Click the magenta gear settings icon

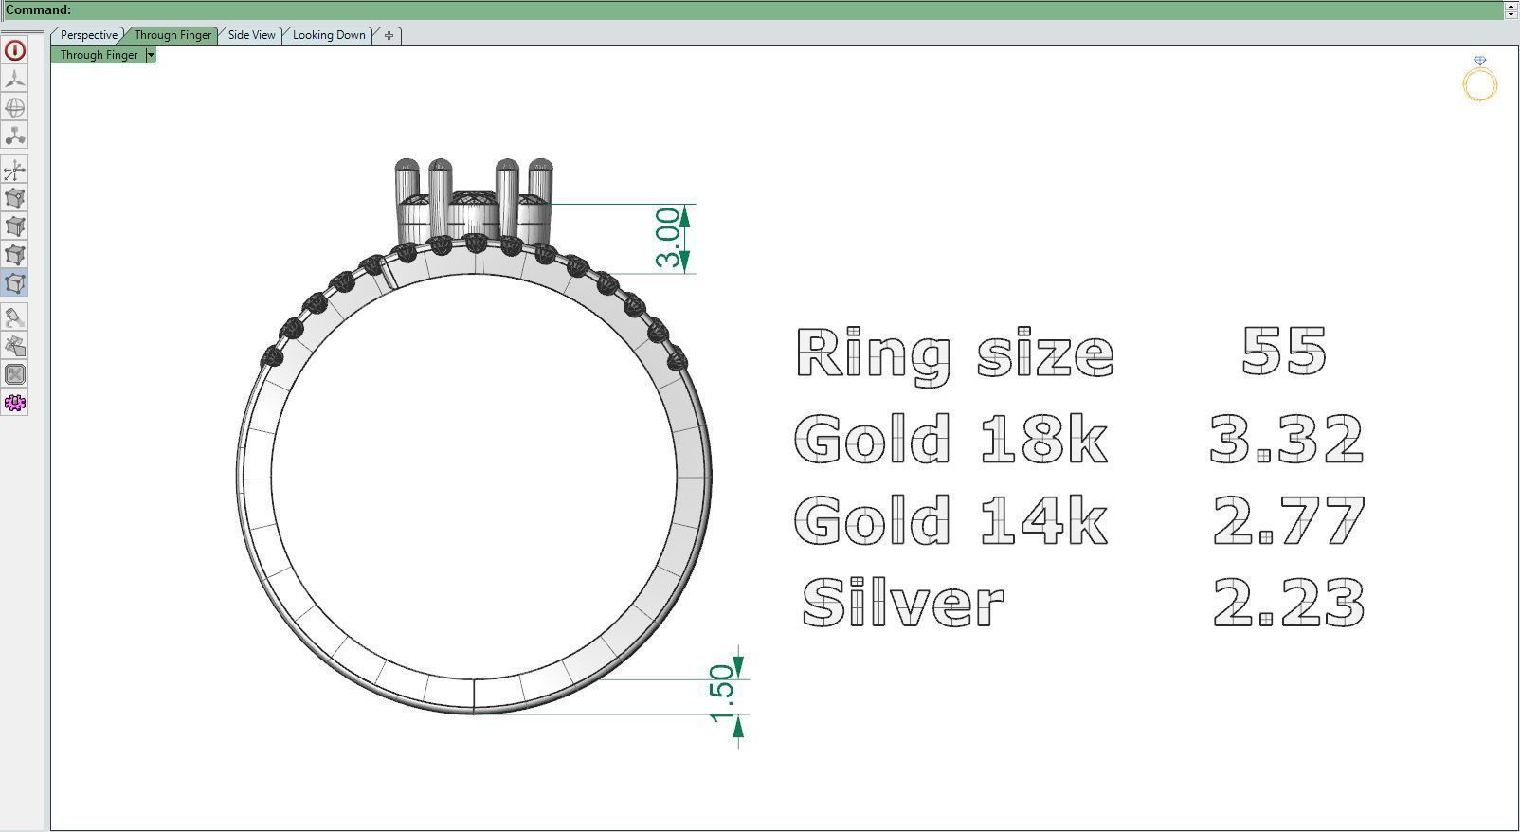[x=15, y=403]
